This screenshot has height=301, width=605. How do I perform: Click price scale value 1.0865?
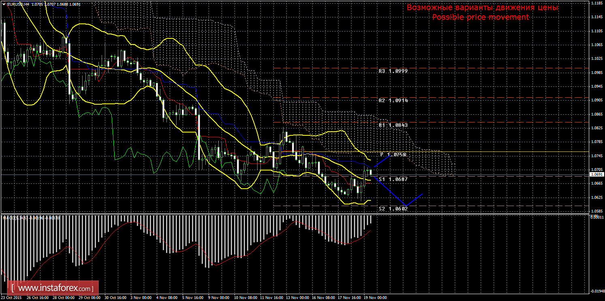coord(597,114)
